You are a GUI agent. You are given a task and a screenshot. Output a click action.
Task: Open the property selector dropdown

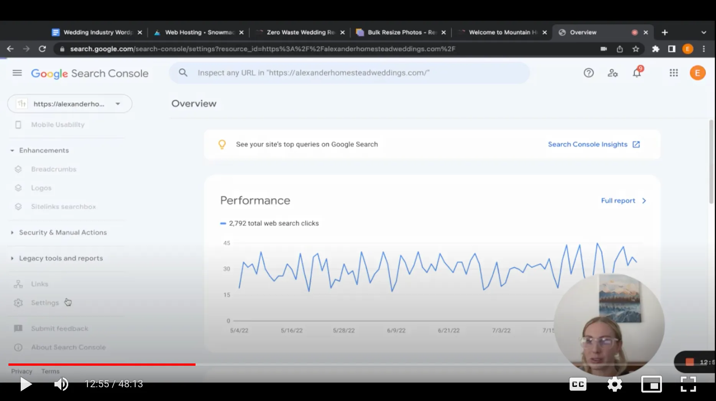70,104
